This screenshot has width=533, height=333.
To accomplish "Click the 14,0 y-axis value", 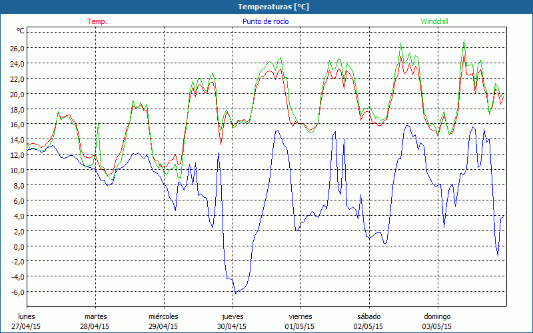I will pyautogui.click(x=17, y=140).
